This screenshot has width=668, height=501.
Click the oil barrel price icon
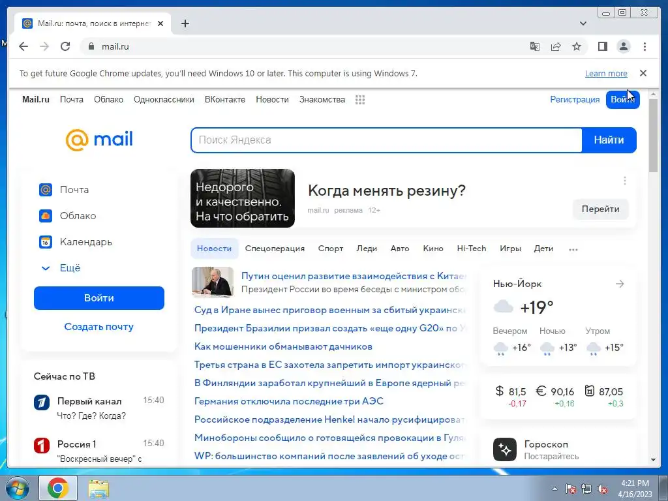click(x=589, y=391)
